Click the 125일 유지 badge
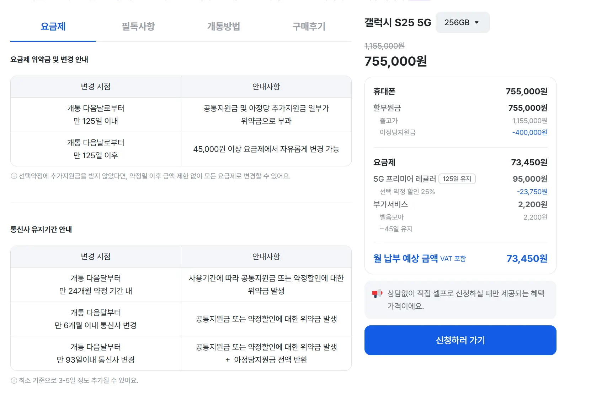Image resolution: width=591 pixels, height=402 pixels. tap(457, 179)
